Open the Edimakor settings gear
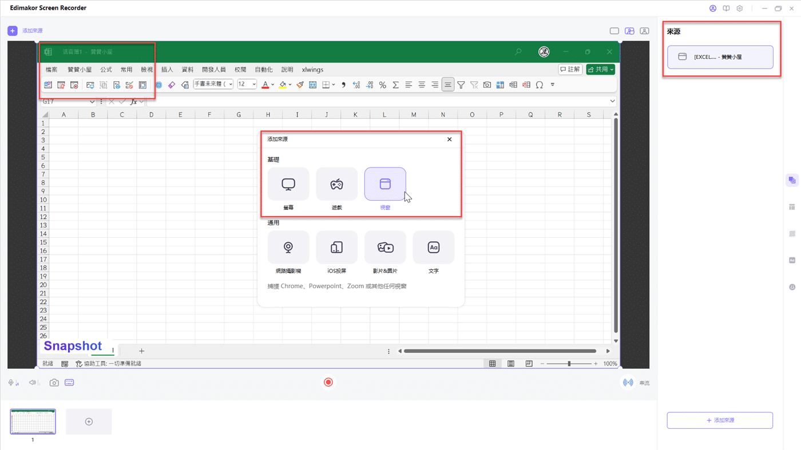Viewport: 801px width, 450px height. (x=740, y=9)
